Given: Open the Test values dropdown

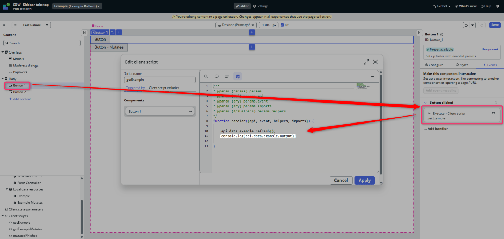Looking at the screenshot, I should [31, 25].
